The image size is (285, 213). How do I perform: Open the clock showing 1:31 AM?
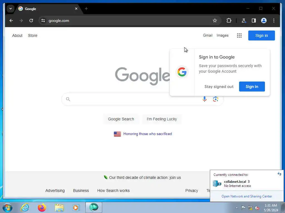pyautogui.click(x=271, y=208)
